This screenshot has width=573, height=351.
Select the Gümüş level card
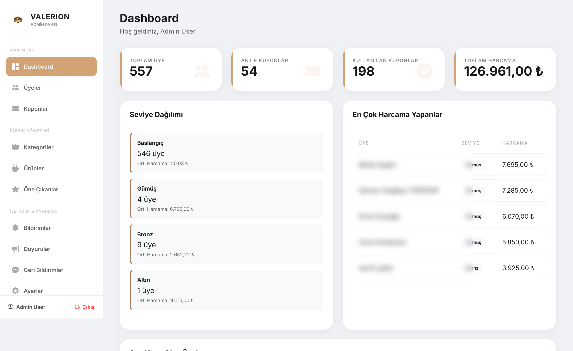(226, 199)
